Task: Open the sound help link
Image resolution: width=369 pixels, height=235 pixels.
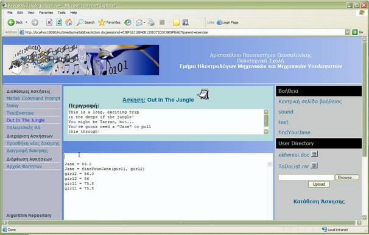Action: pos(286,112)
